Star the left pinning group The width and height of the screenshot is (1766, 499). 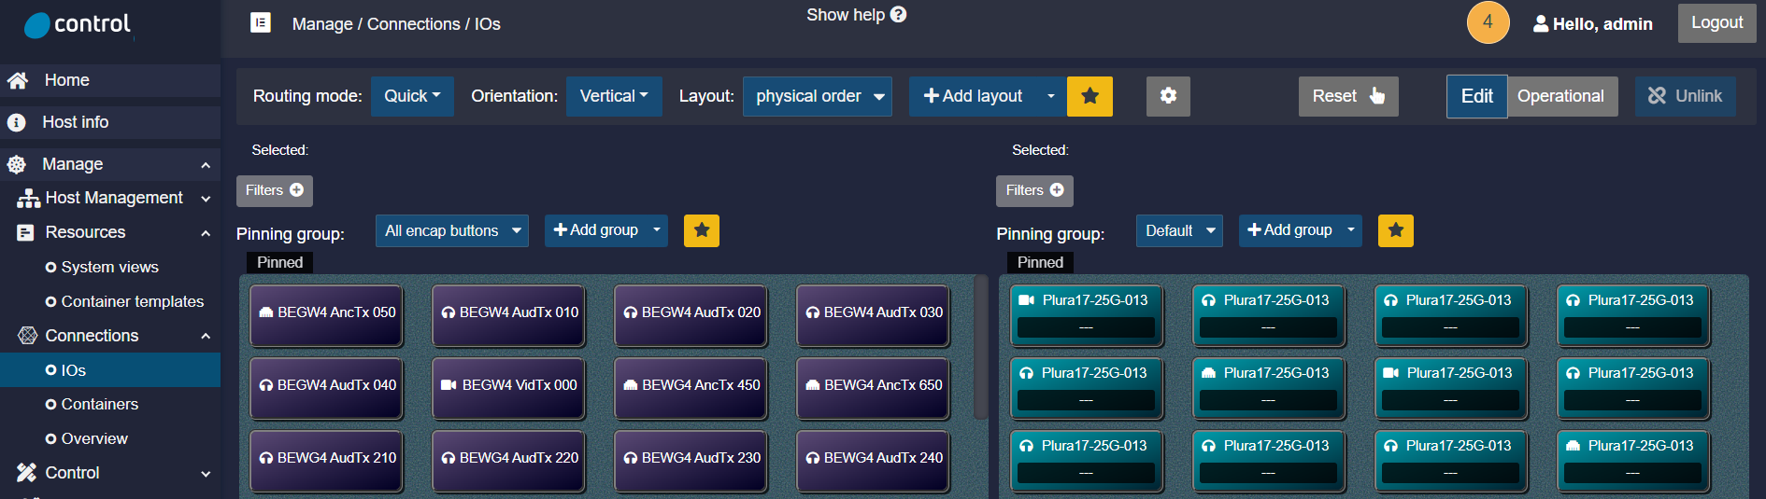coord(701,230)
